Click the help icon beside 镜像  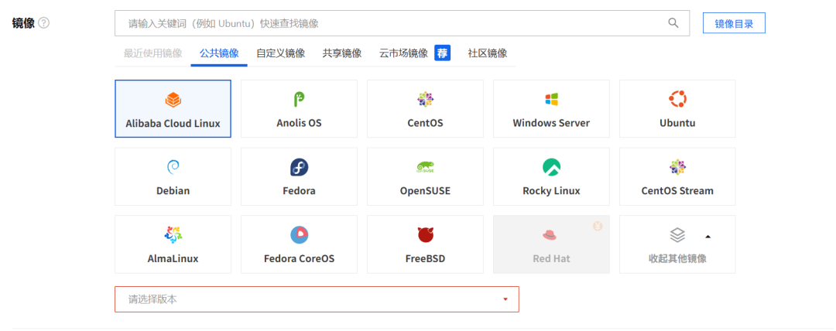(x=44, y=23)
